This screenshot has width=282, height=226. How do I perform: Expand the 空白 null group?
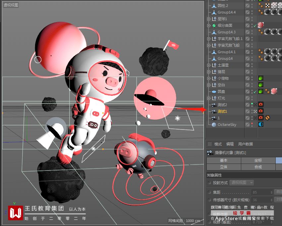pyautogui.click(x=209, y=85)
